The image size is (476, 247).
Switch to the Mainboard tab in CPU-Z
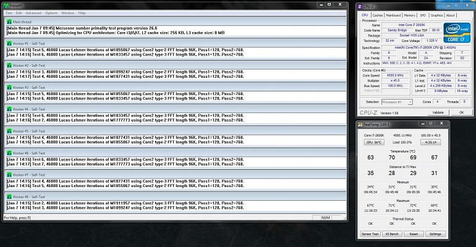393,15
